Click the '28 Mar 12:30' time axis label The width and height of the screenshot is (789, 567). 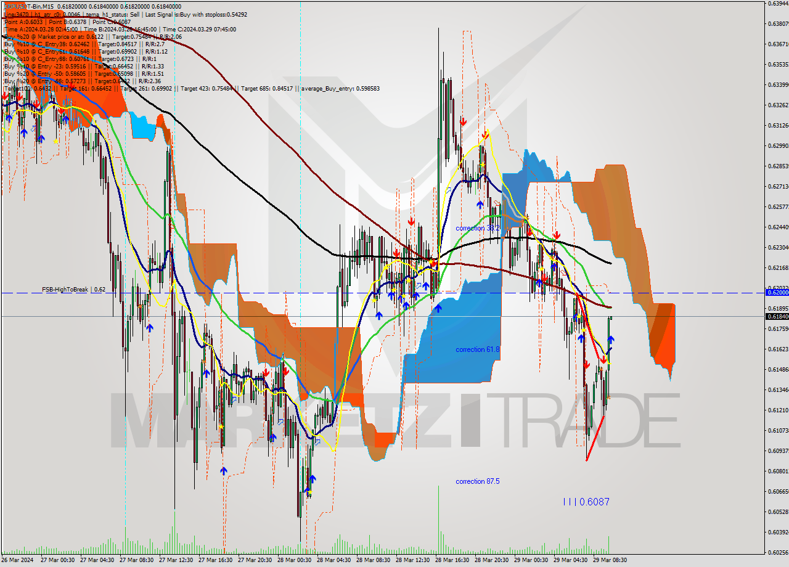click(412, 560)
